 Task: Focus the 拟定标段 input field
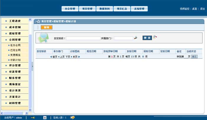pyautogui.click(x=83, y=38)
